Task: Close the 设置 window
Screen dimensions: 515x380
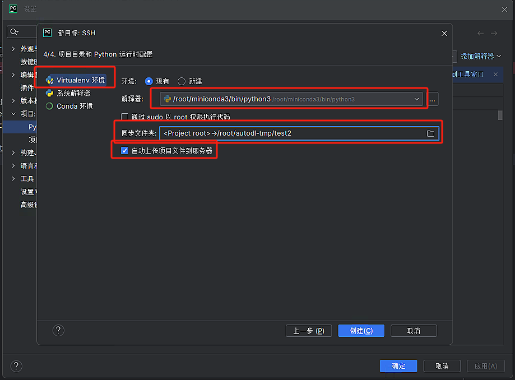Action: [x=504, y=10]
